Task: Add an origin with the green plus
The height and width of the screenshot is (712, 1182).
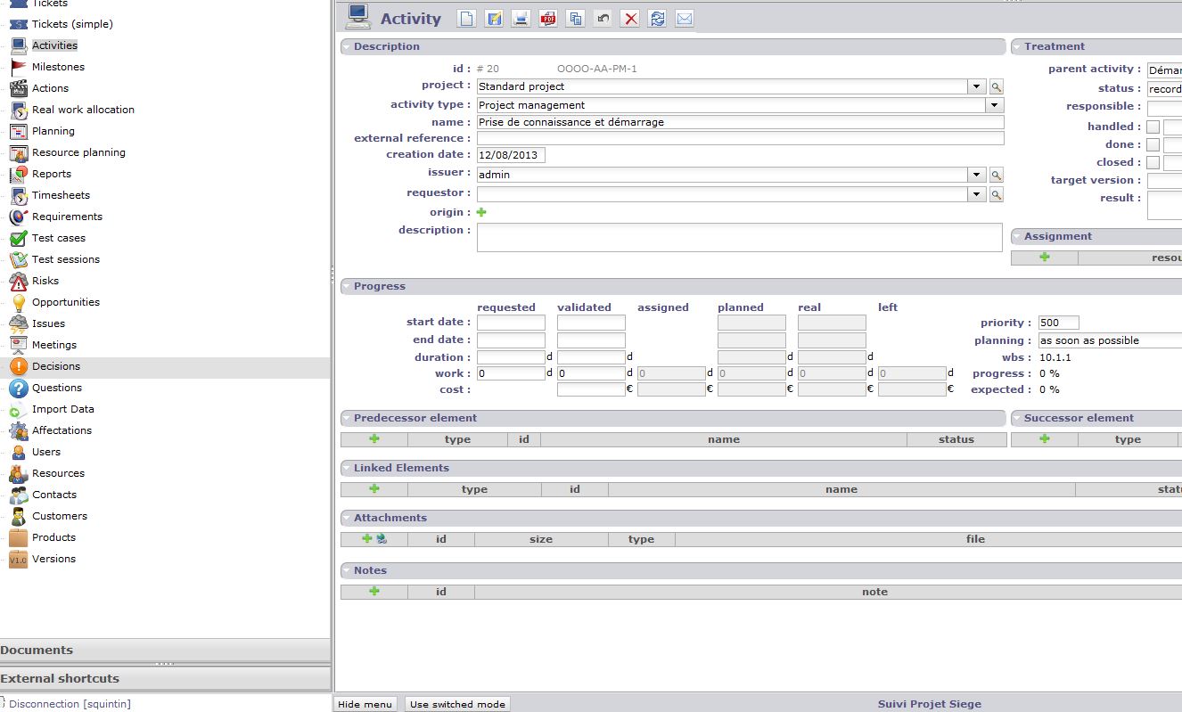Action: (481, 212)
